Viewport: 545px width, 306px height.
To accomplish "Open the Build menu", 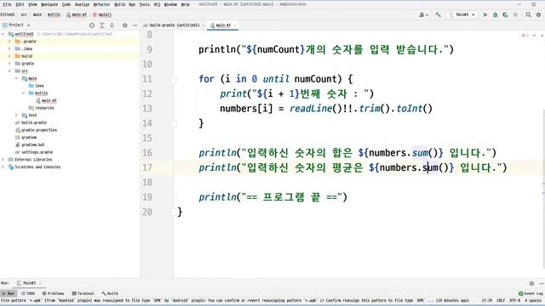I will (119, 4).
